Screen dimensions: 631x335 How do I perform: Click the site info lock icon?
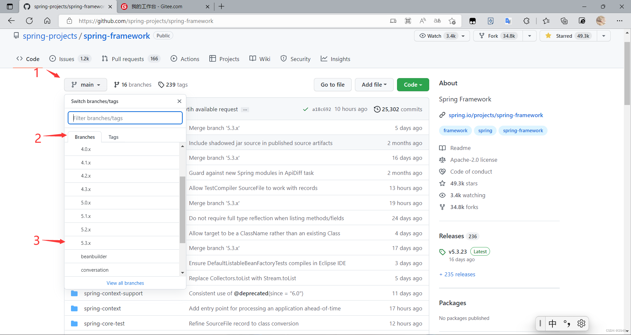69,21
